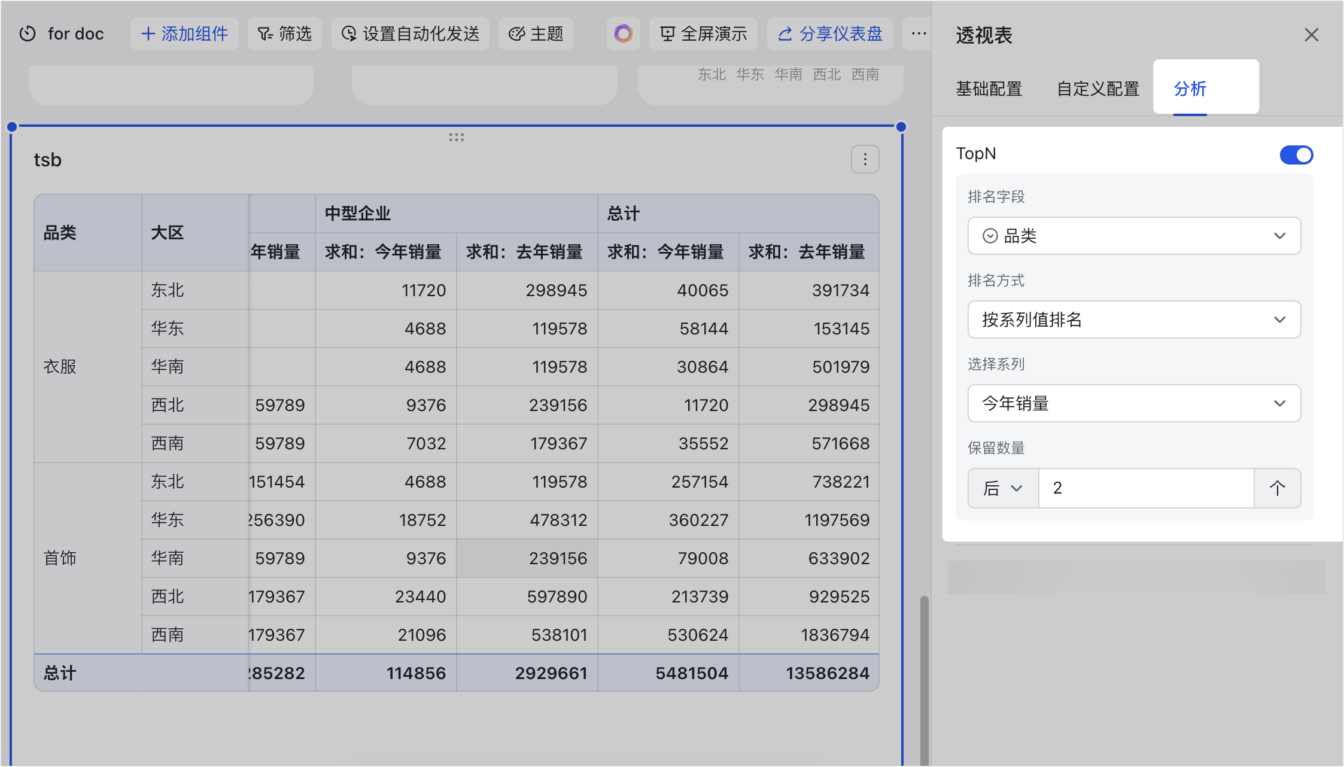The height and width of the screenshot is (767, 1344).
Task: Click the 保留数量 number input field
Action: tap(1145, 488)
